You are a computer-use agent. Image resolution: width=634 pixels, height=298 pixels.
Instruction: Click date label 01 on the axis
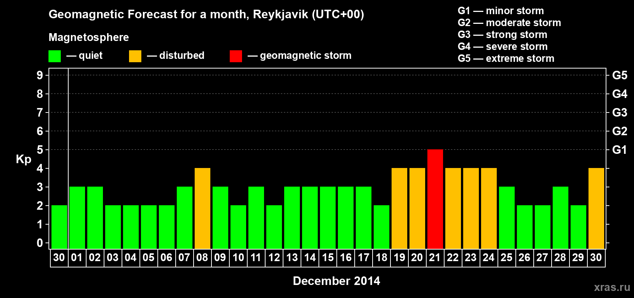point(77,257)
